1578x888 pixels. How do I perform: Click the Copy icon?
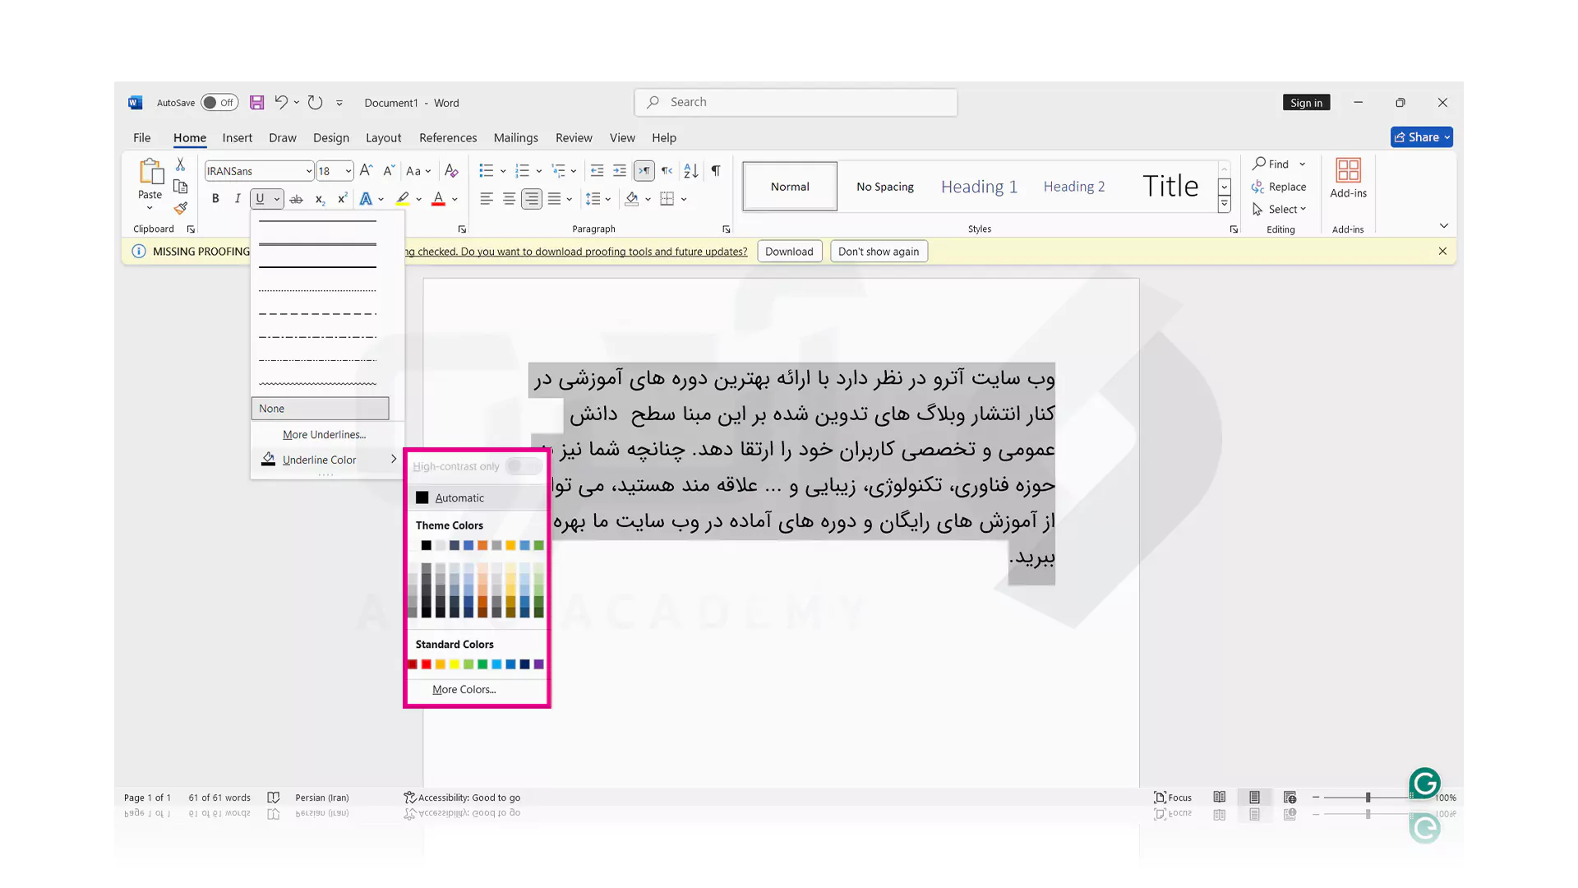coord(181,187)
